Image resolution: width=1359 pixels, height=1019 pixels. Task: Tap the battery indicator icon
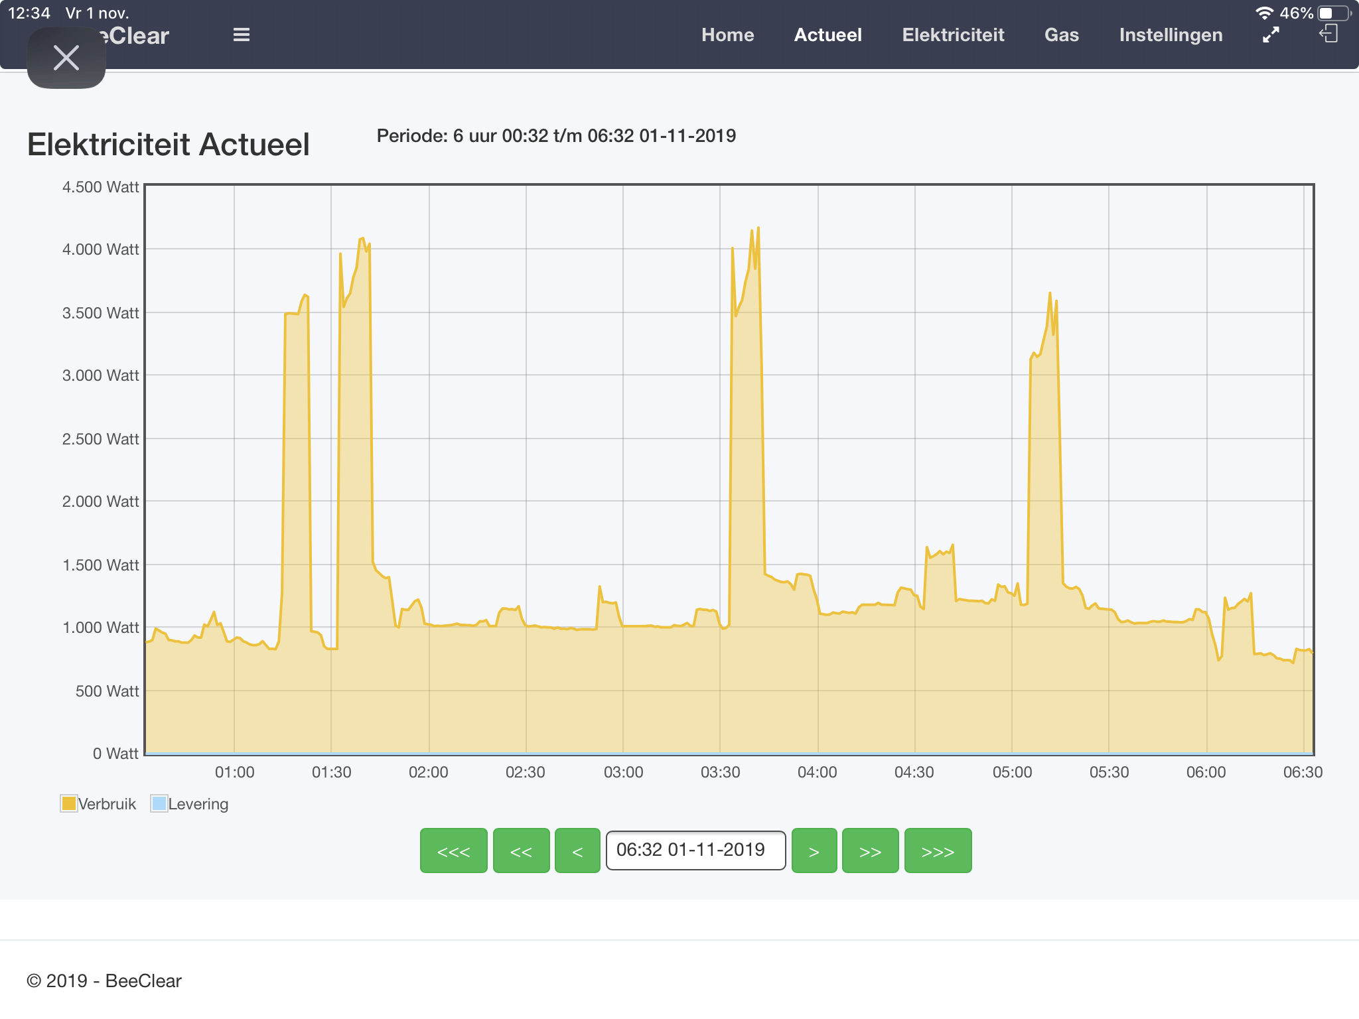(1334, 13)
